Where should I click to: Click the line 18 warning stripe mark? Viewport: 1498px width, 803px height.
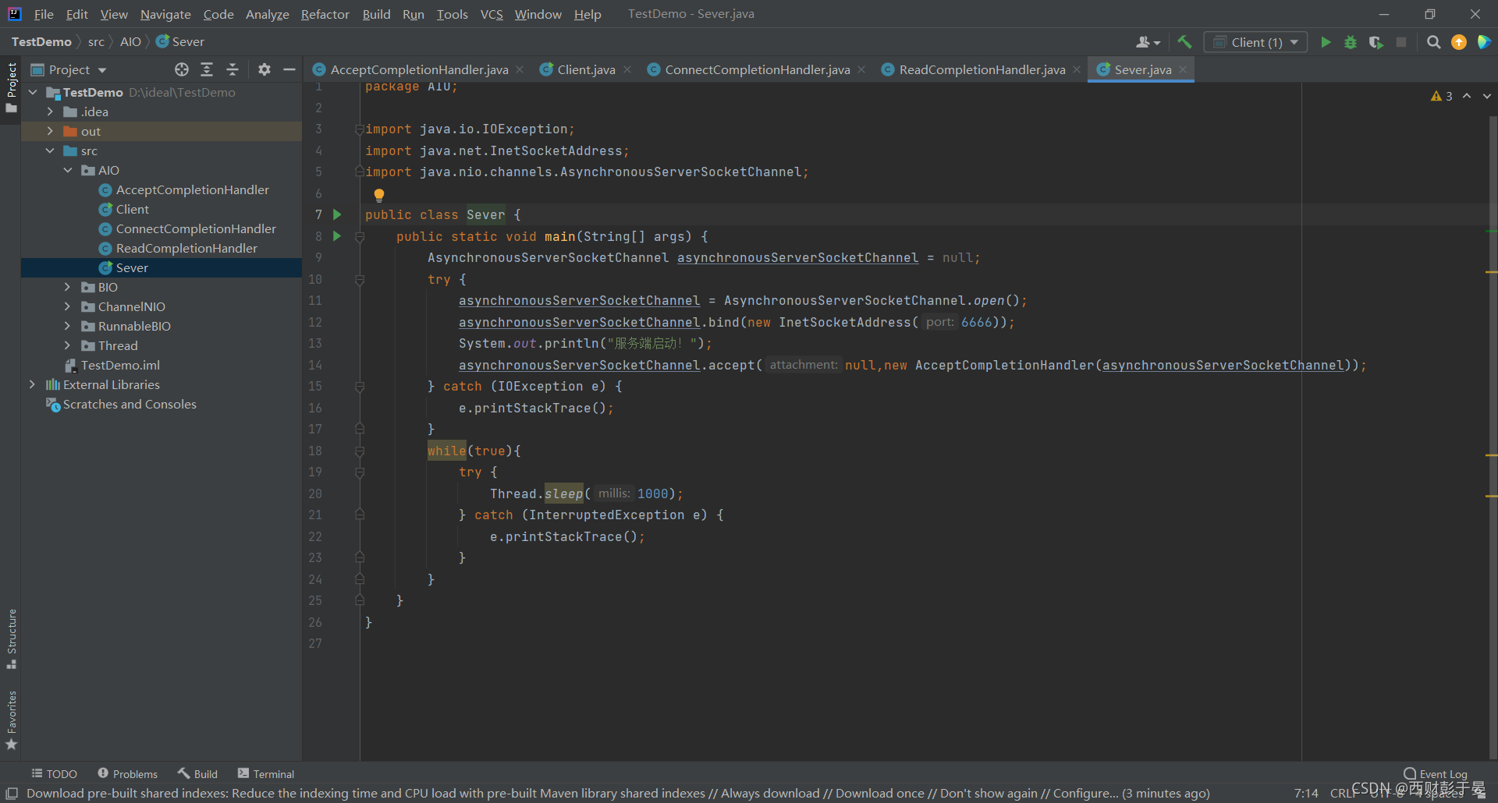1492,455
